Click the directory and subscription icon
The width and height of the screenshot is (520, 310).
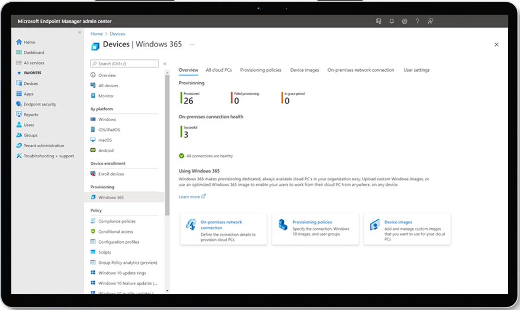tap(378, 21)
